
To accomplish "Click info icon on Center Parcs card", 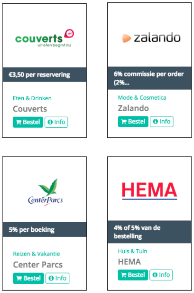I will pos(51,278).
